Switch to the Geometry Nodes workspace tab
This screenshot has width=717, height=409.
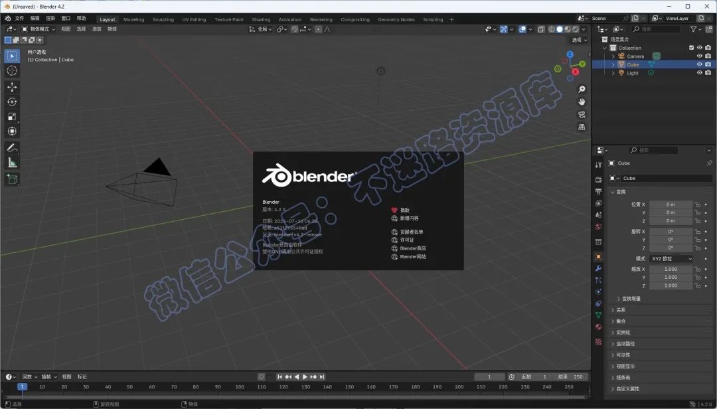click(x=396, y=20)
